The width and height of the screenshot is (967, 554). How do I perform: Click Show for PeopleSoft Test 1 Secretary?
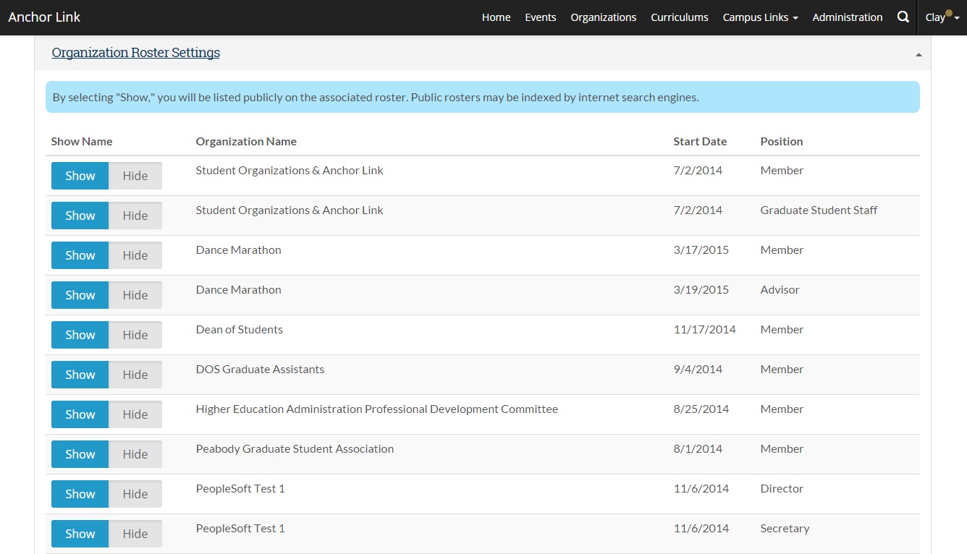pos(80,534)
